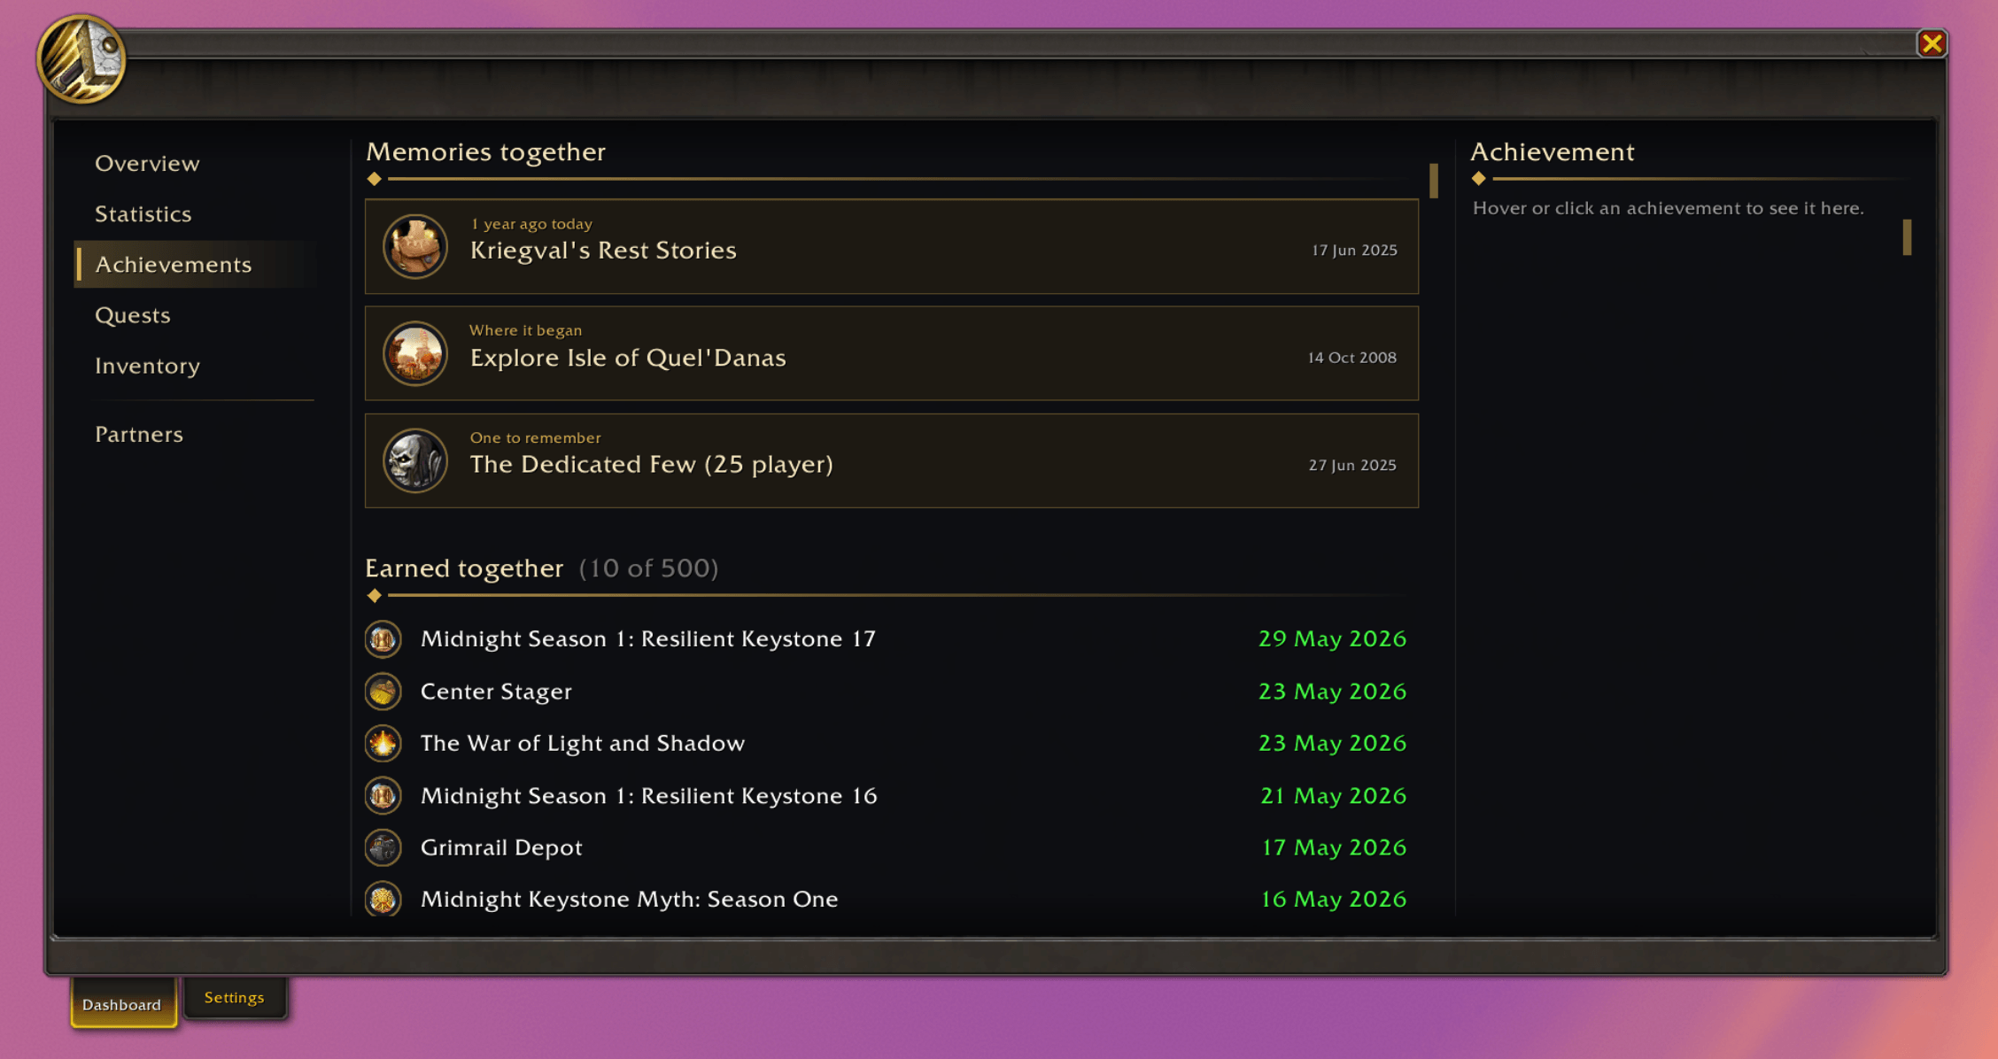Select the Quests sidebar item

[132, 315]
